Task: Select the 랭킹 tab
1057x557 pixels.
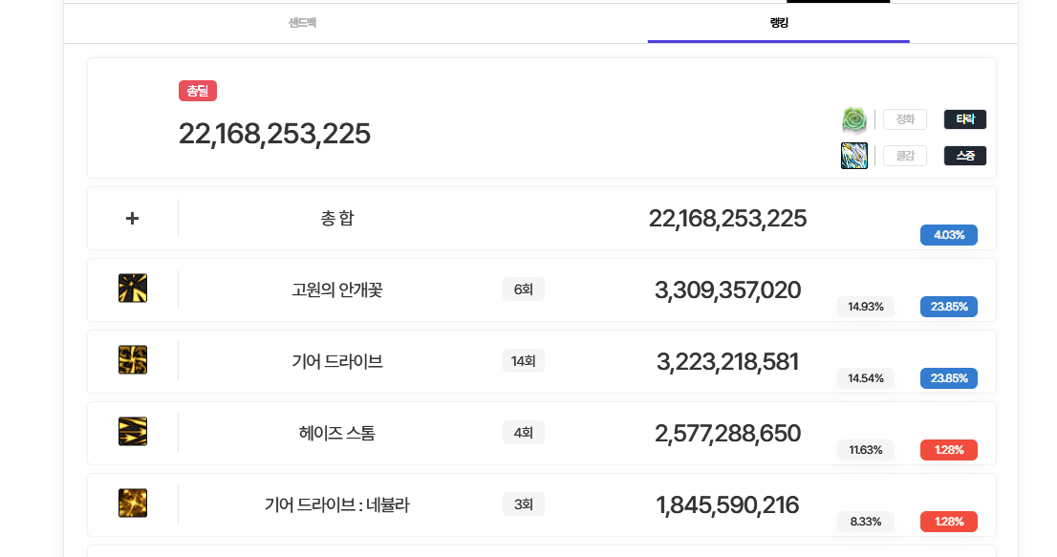Action: [x=778, y=23]
